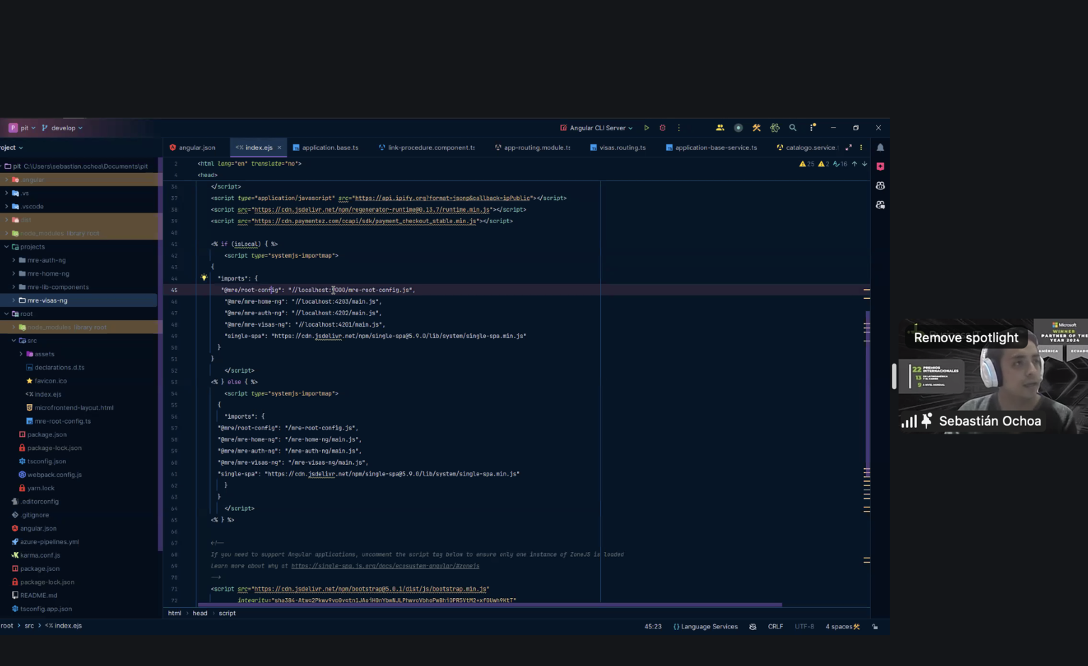
Task: Open IDE settings tools icon
Action: click(757, 128)
